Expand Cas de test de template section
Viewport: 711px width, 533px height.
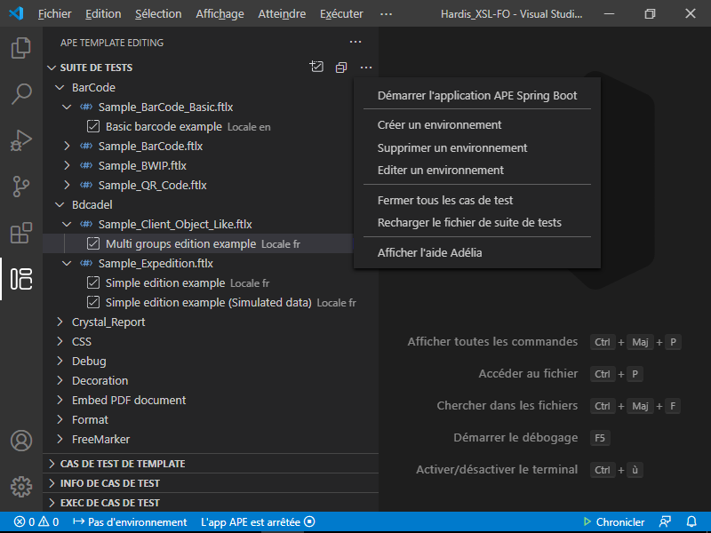click(x=52, y=464)
